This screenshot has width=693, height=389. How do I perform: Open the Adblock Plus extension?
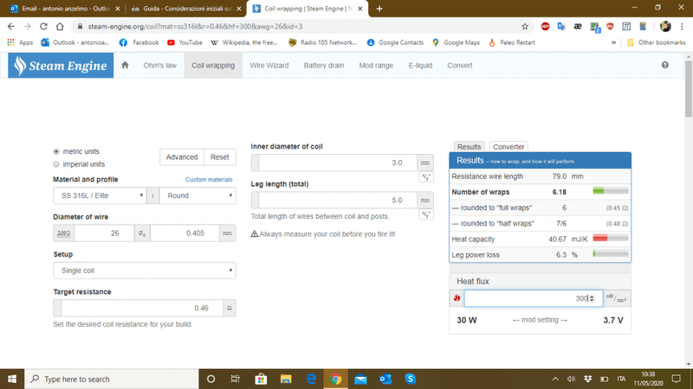pyautogui.click(x=545, y=27)
